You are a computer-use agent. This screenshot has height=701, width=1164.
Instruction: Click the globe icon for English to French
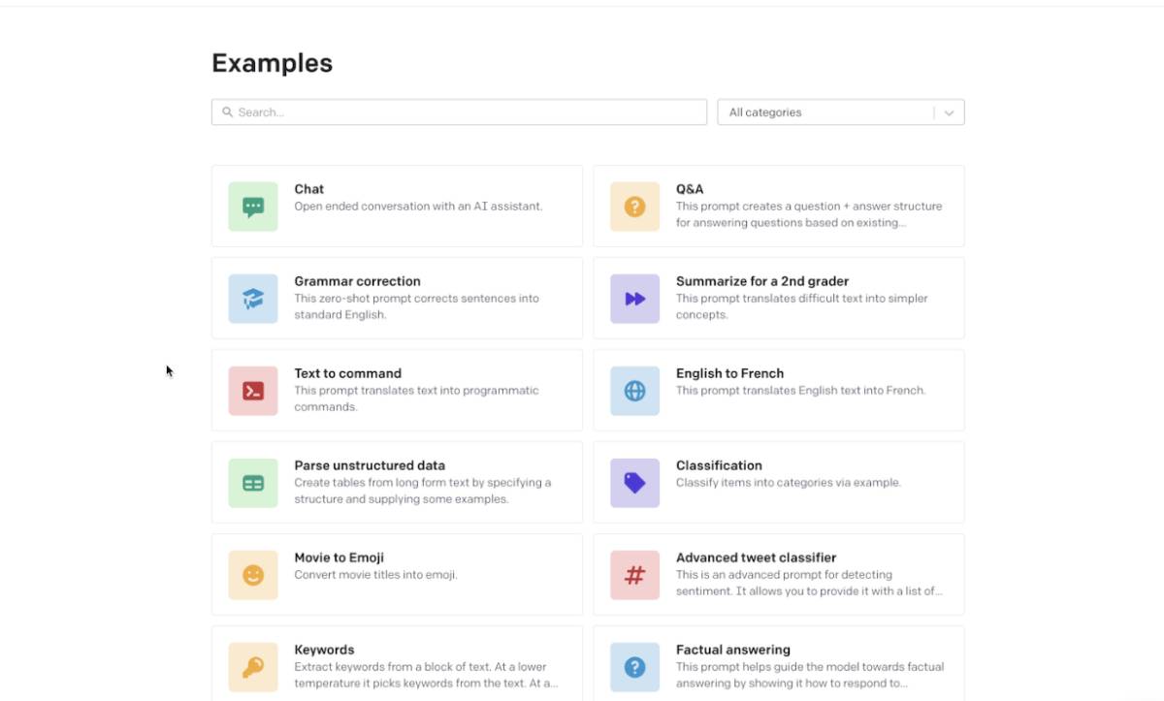pyautogui.click(x=634, y=391)
